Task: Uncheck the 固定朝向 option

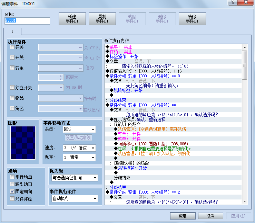Action: [12, 191]
